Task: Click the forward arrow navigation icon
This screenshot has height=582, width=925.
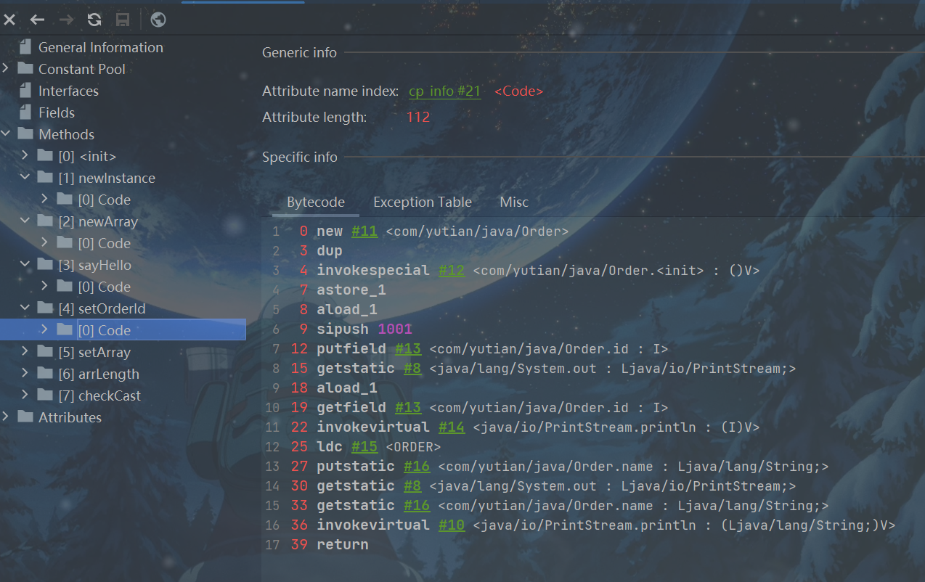Action: (x=66, y=20)
